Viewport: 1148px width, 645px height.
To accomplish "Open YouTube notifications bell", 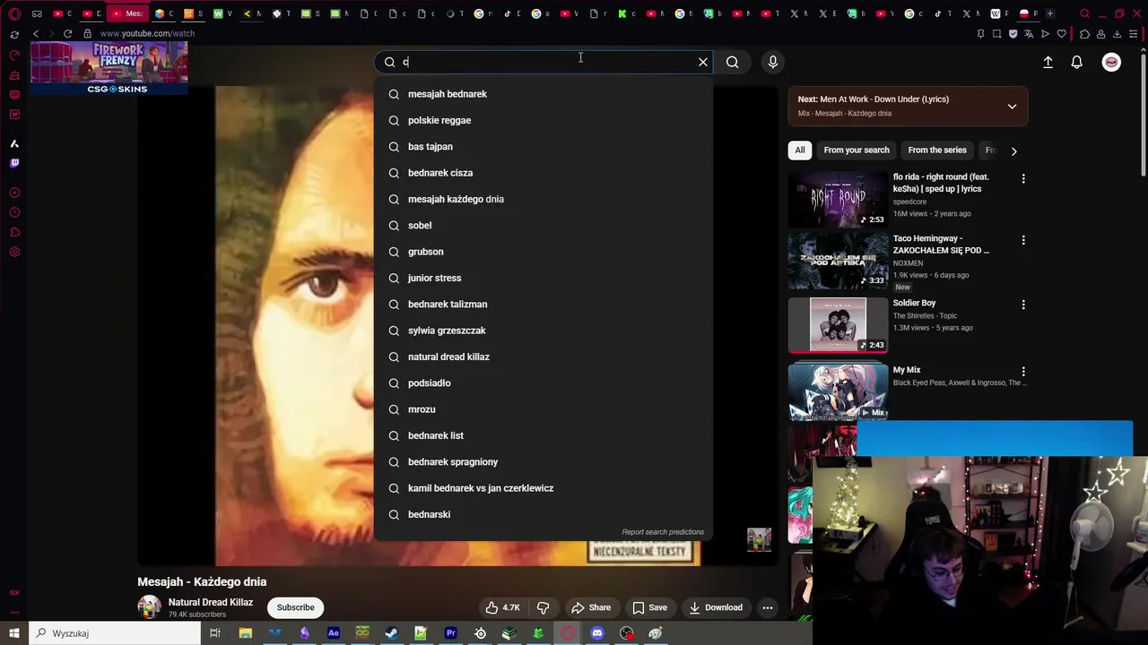I will click(x=1076, y=62).
